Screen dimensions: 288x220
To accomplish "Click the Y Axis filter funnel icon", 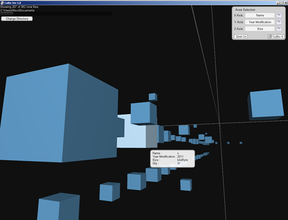I will (x=278, y=22).
